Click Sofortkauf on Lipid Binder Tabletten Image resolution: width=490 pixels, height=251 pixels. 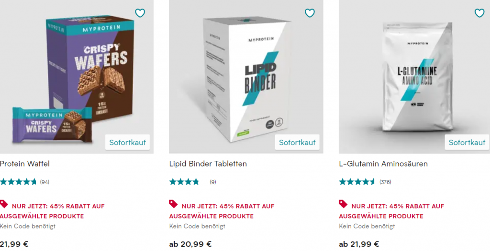coord(297,143)
